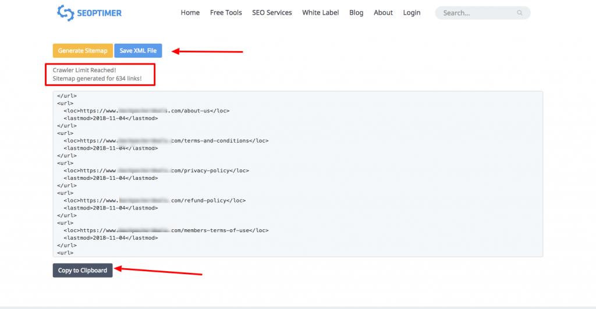Focus the Search input field
The image size is (596, 309).
coord(477,13)
